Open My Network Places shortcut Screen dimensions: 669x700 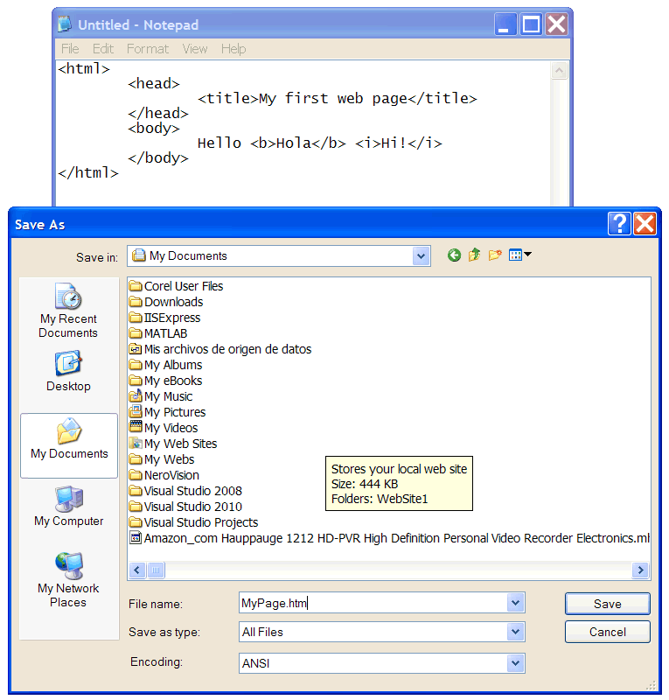coord(68,580)
